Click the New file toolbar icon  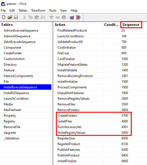[x=4, y=17]
